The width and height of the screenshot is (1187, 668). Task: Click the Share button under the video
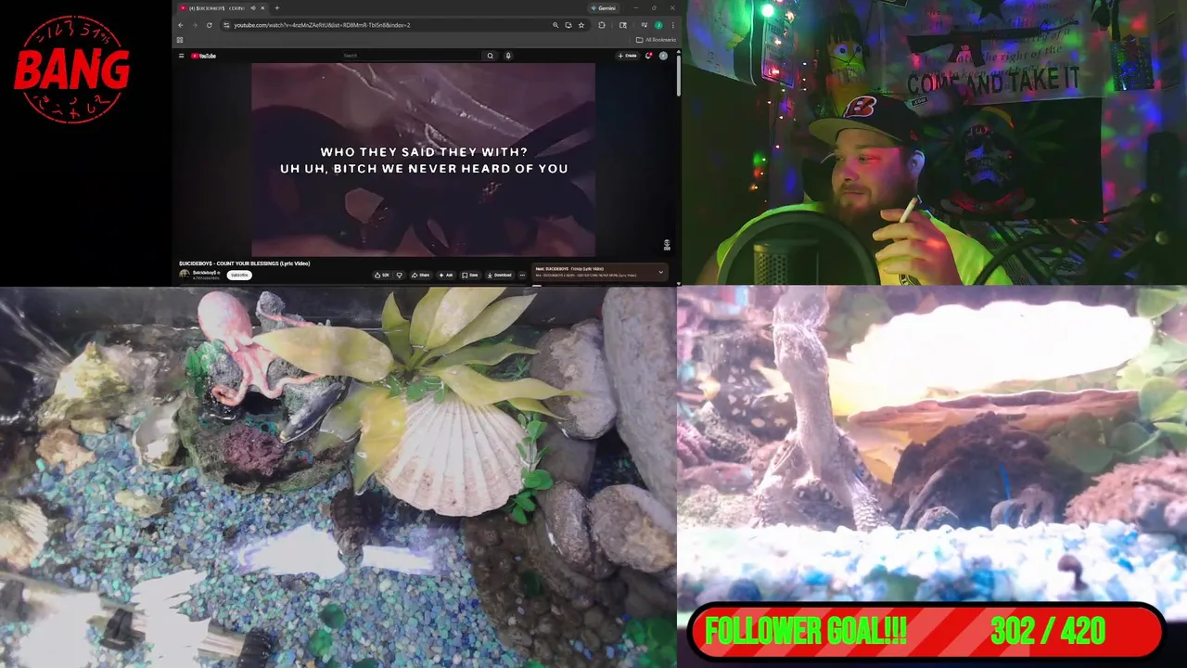click(x=421, y=275)
